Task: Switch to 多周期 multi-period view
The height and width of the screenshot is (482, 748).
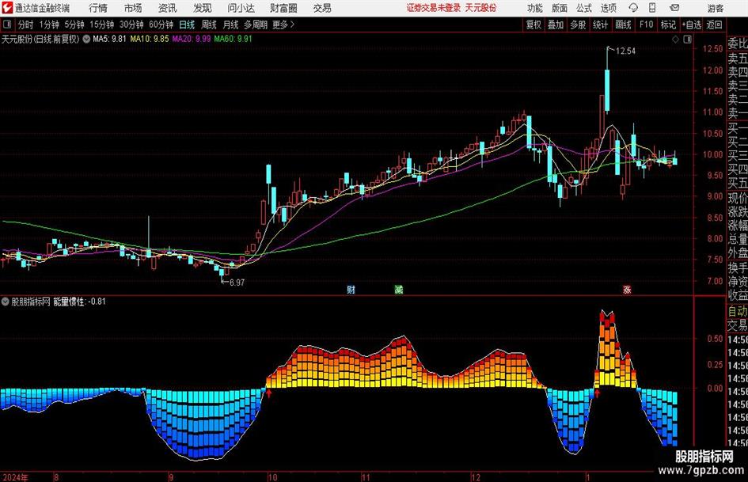Action: click(x=256, y=25)
